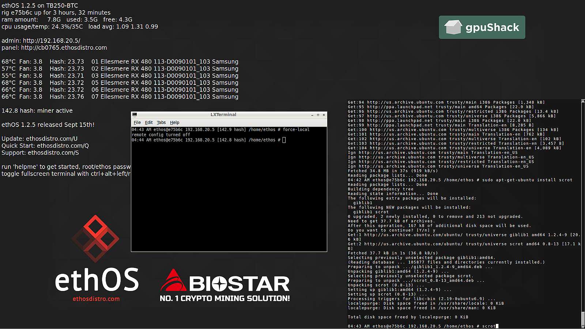Click GPU row 07 with Hash 23.76

pos(120,97)
